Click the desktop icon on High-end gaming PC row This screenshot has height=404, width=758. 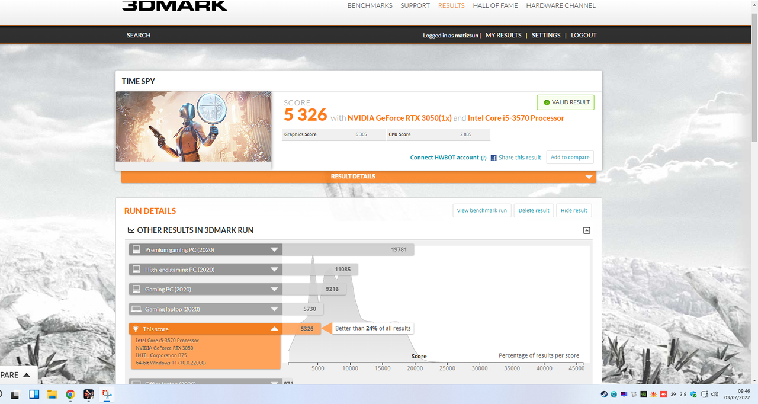click(136, 270)
